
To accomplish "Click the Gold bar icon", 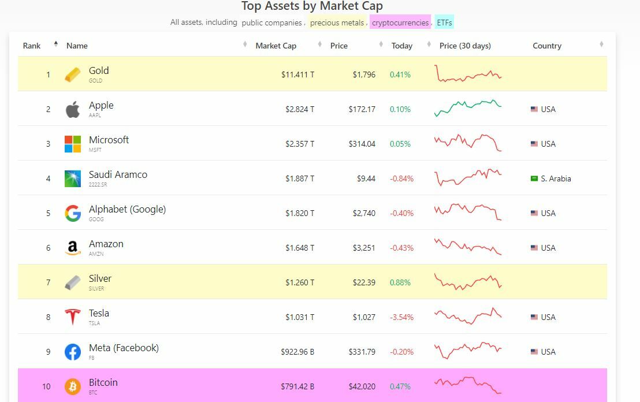I will [x=73, y=75].
